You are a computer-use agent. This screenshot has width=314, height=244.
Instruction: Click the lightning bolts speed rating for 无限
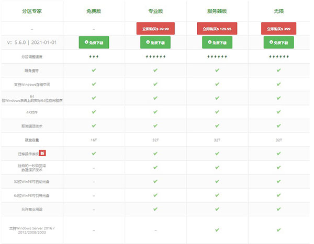pos(278,56)
